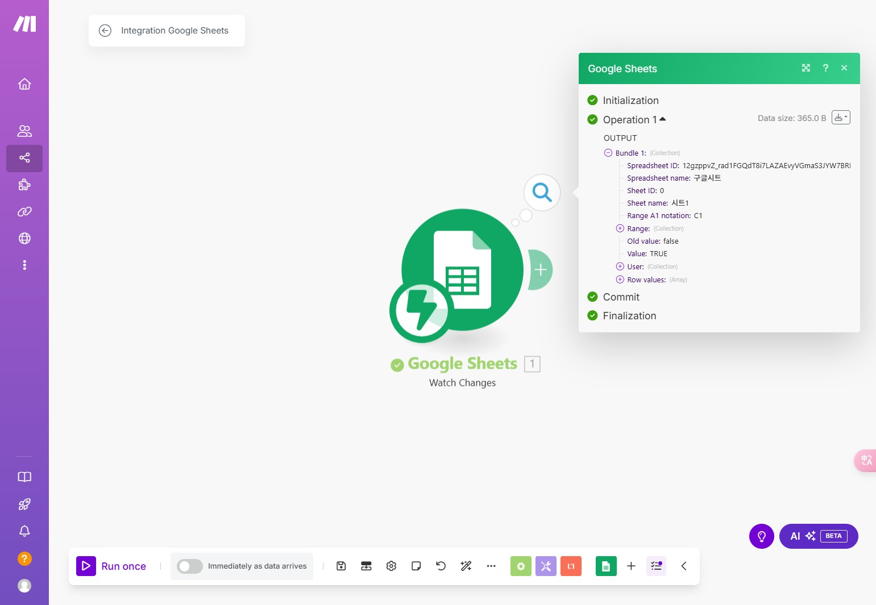Screen dimensions: 876x605
Task: Go back using the arrow by Integration Google Sheets
Action: (105, 31)
